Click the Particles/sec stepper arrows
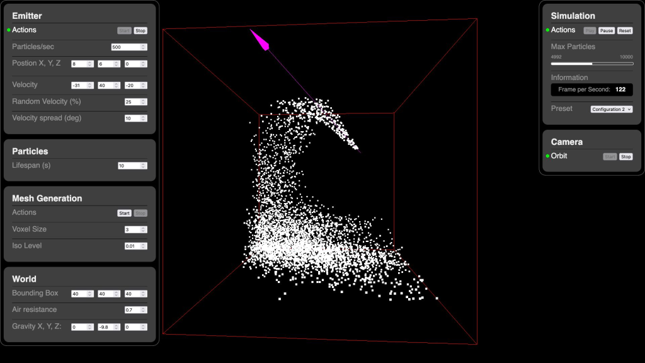Image resolution: width=645 pixels, height=363 pixels. [x=144, y=47]
